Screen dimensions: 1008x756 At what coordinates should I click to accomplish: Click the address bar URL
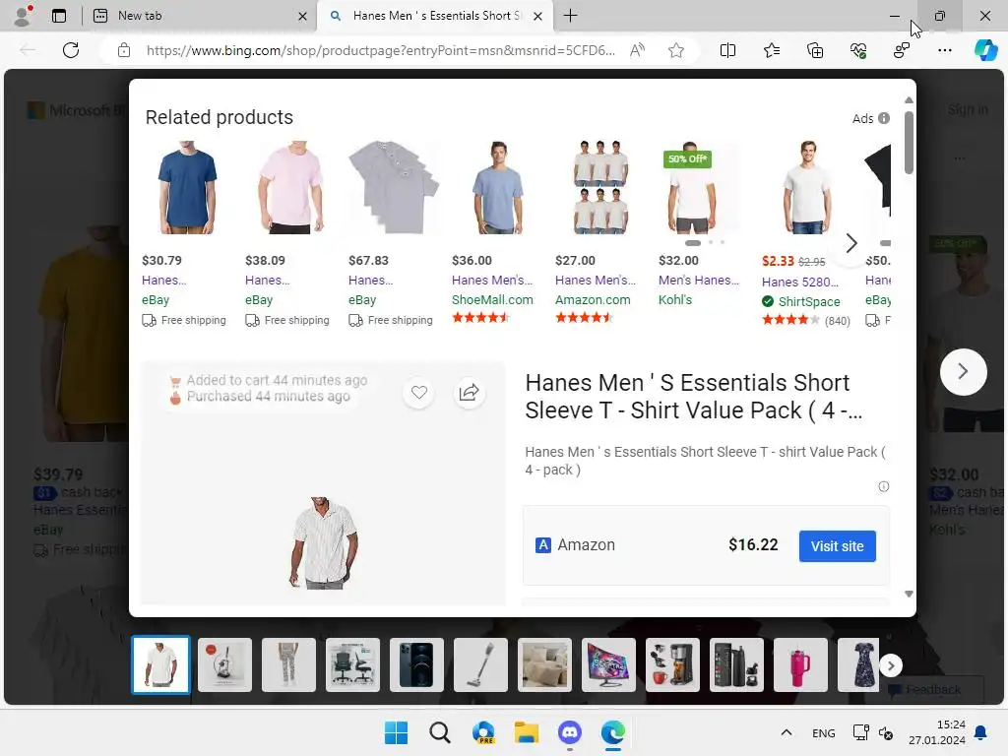380,50
